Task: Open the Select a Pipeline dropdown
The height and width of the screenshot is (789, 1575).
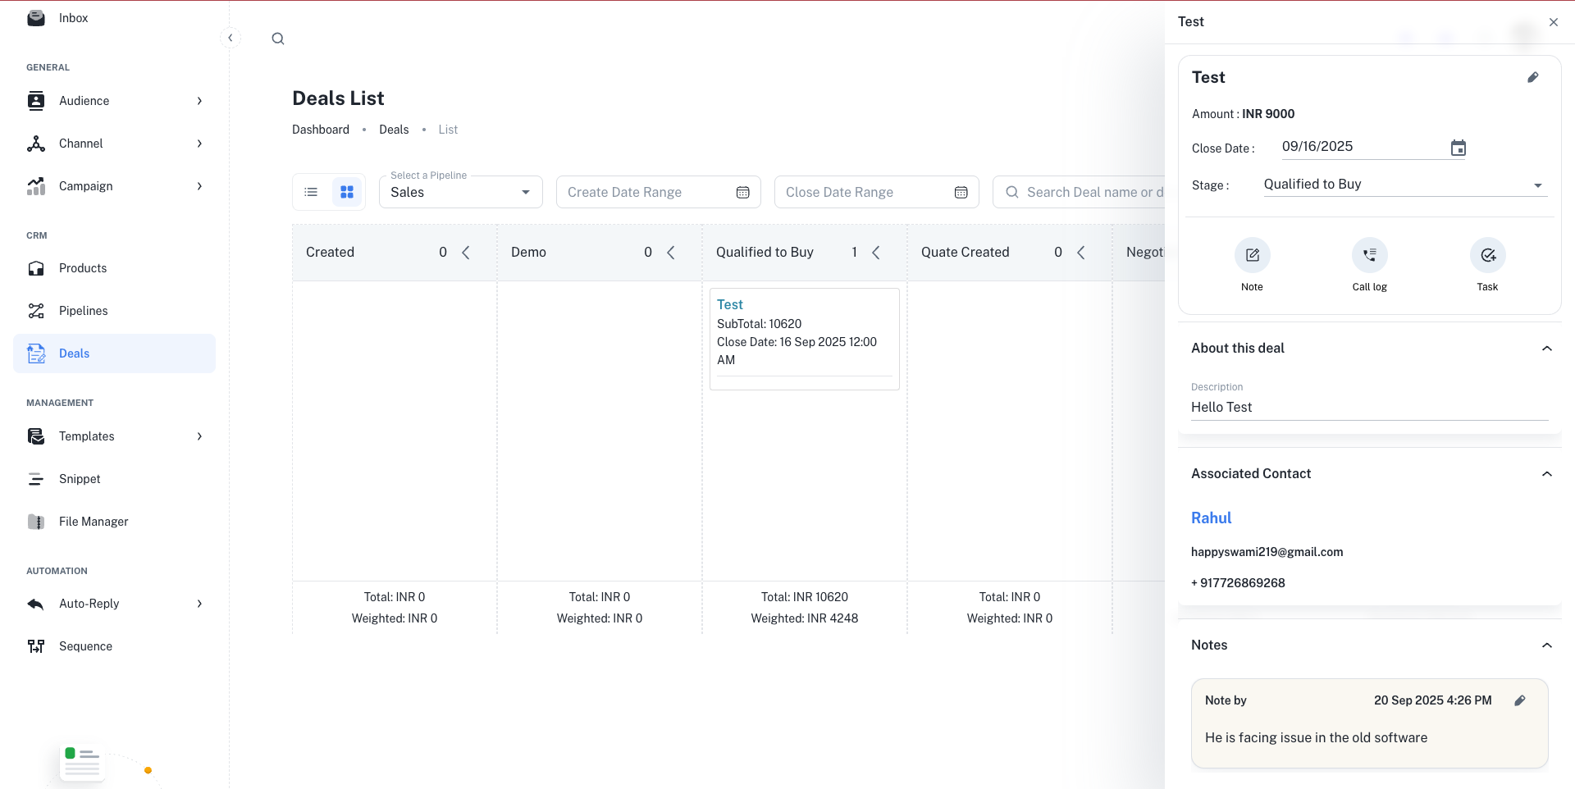Action: coord(460,193)
